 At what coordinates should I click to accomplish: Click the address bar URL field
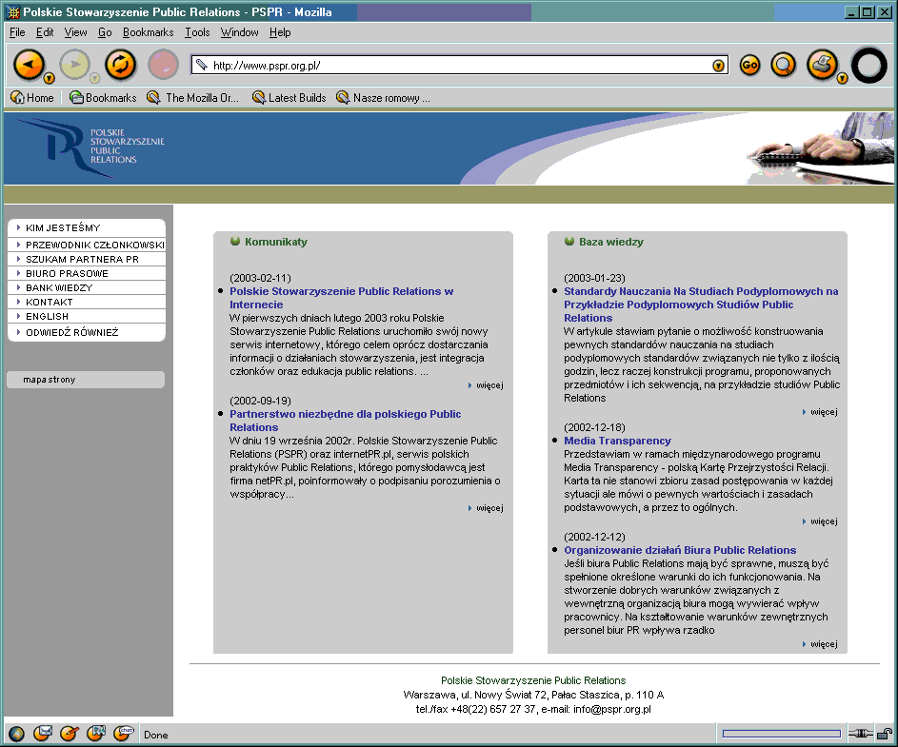[x=460, y=66]
